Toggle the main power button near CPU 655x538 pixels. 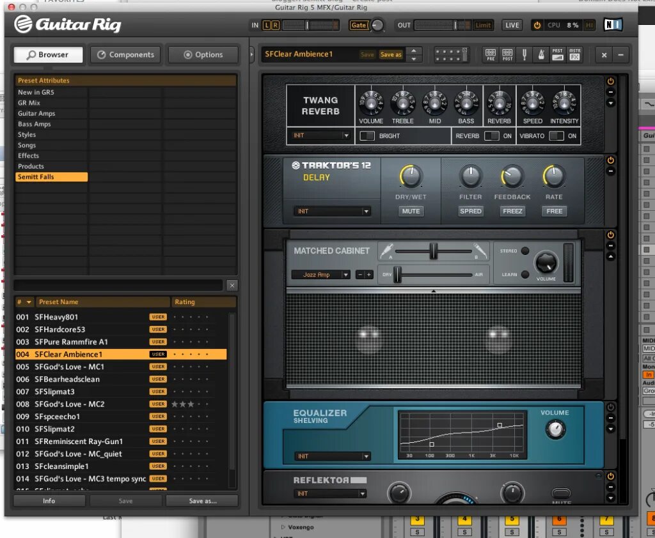pyautogui.click(x=537, y=25)
